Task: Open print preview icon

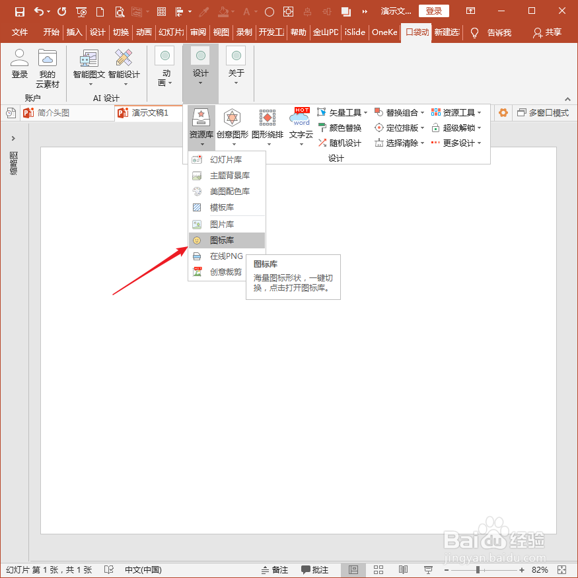Action: (120, 12)
